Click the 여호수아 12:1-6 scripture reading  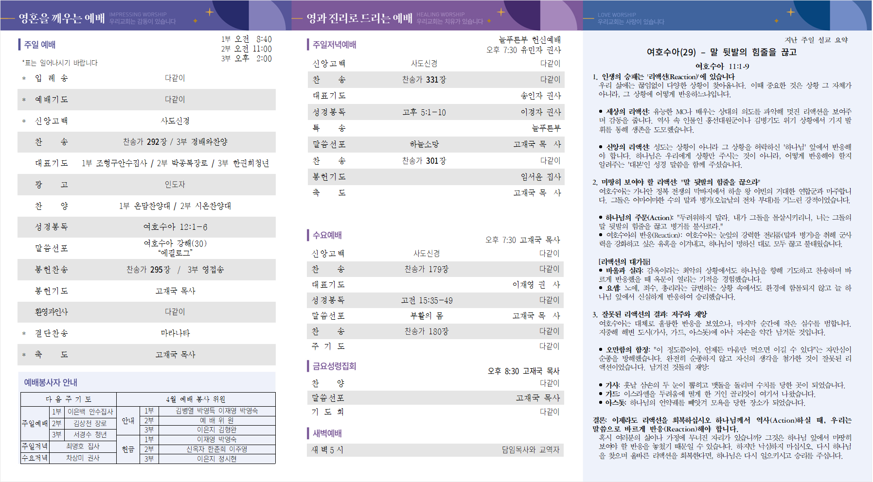[x=175, y=227]
